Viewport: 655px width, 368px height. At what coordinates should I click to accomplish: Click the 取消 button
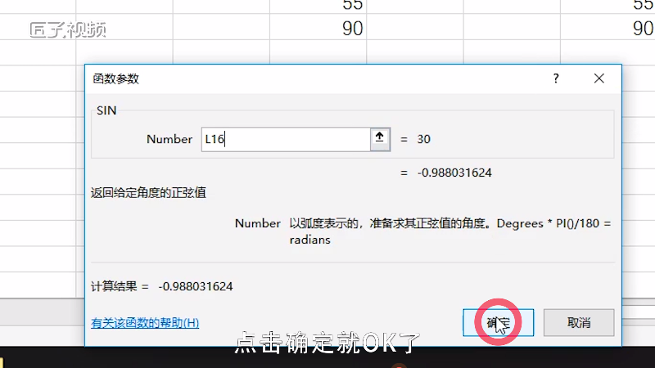point(578,322)
